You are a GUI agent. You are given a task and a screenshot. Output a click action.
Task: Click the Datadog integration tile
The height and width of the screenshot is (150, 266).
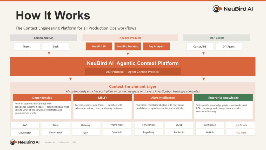(86, 125)
